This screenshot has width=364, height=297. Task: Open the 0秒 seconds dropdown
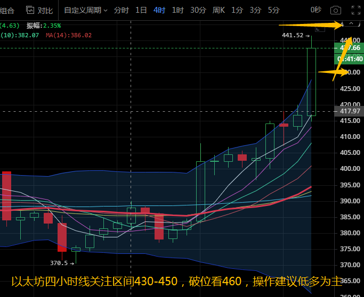(316, 10)
